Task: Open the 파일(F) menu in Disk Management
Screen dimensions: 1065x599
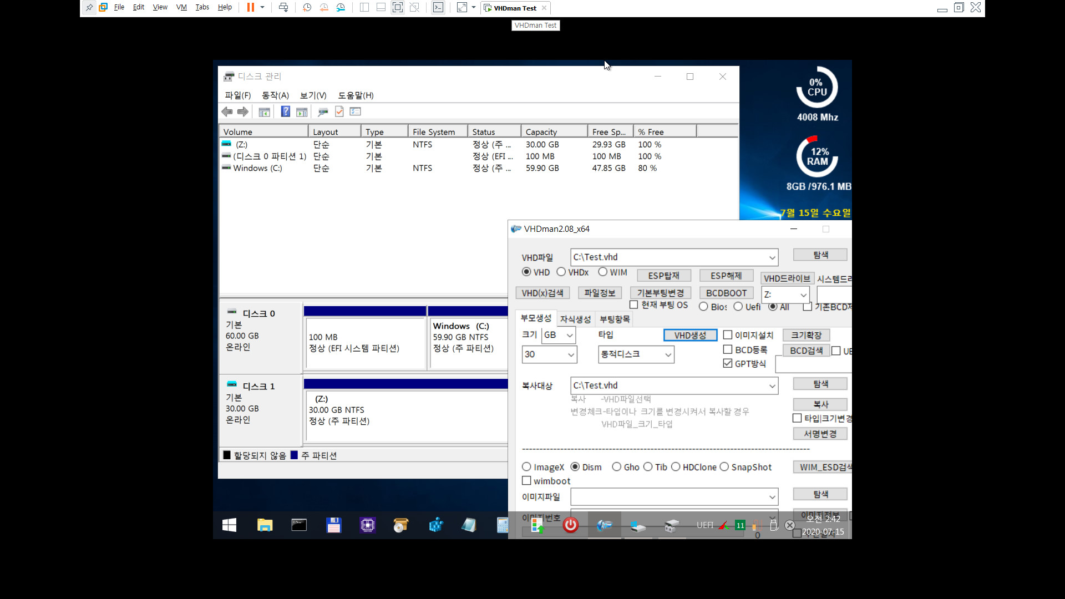Action: pos(237,95)
